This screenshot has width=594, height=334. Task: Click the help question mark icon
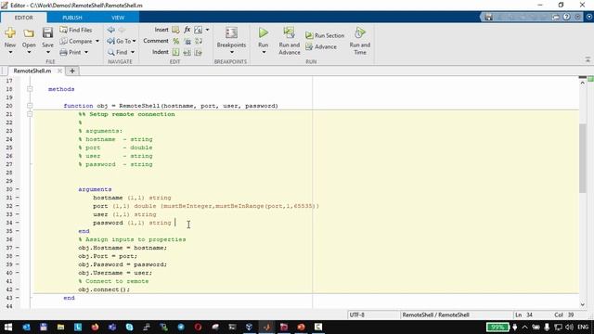pyautogui.click(x=566, y=17)
